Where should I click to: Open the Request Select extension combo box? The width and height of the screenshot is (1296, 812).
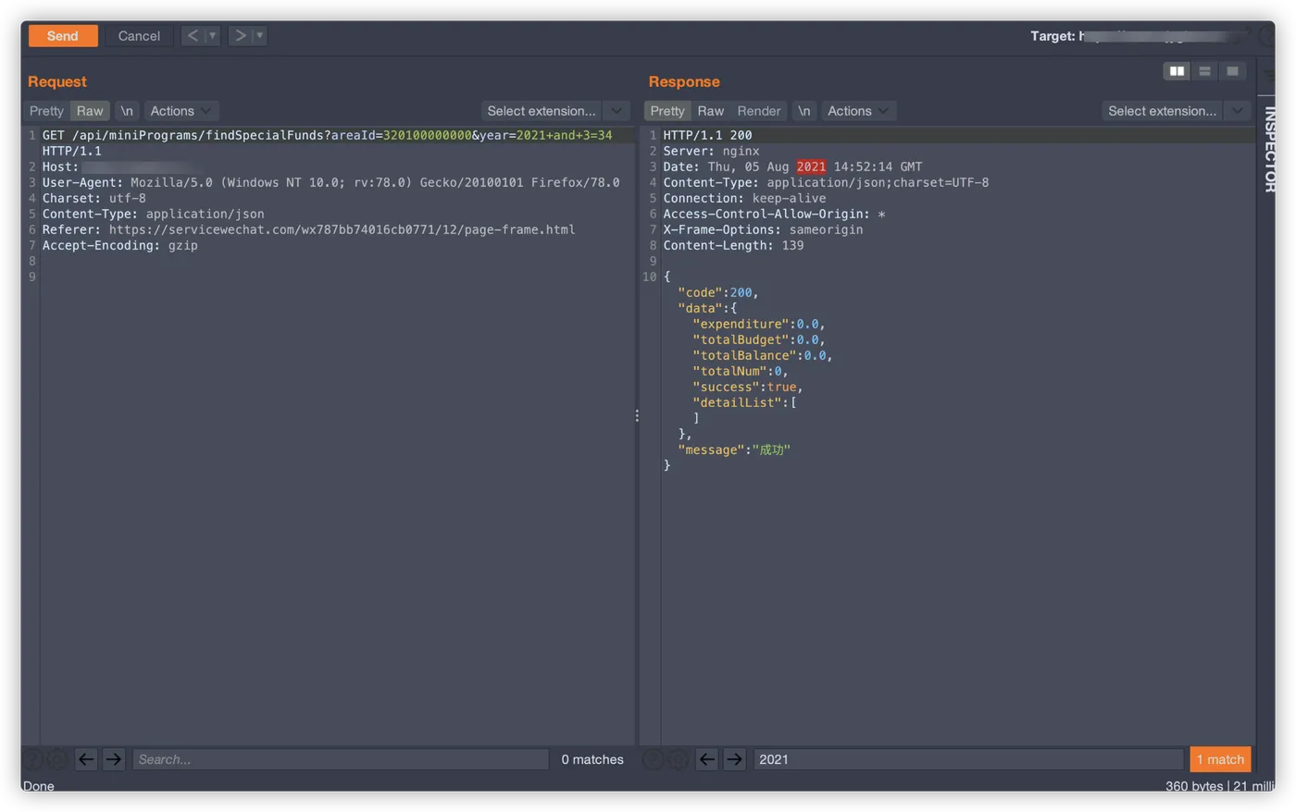pyautogui.click(x=542, y=111)
